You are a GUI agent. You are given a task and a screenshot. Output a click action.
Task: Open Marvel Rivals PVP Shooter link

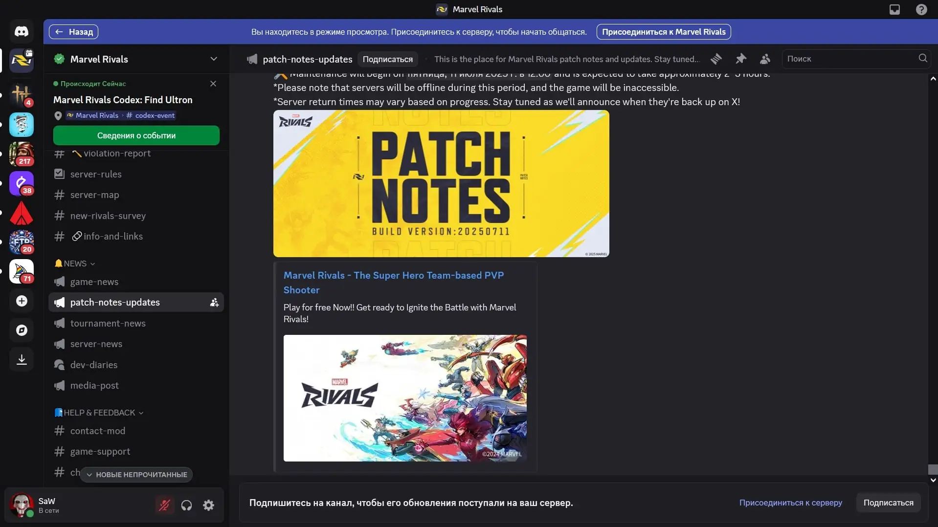[394, 283]
